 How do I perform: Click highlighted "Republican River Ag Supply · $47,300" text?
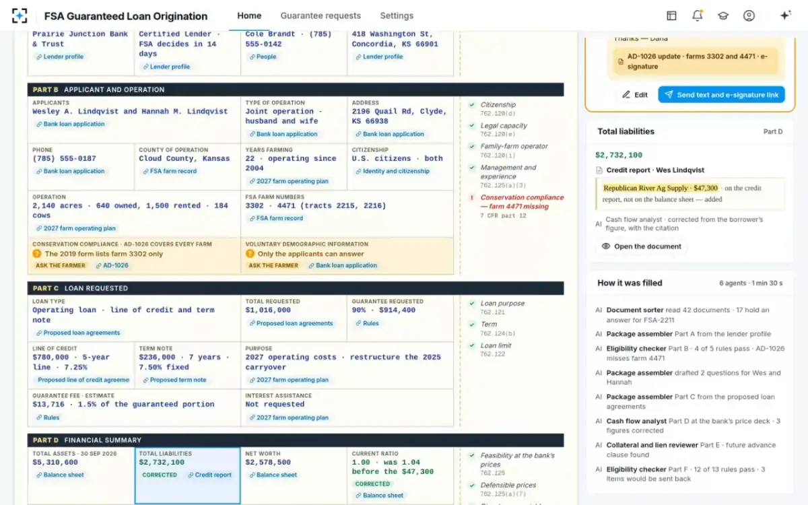click(x=661, y=189)
